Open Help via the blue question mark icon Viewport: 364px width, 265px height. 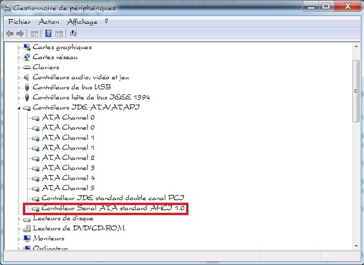point(48,33)
